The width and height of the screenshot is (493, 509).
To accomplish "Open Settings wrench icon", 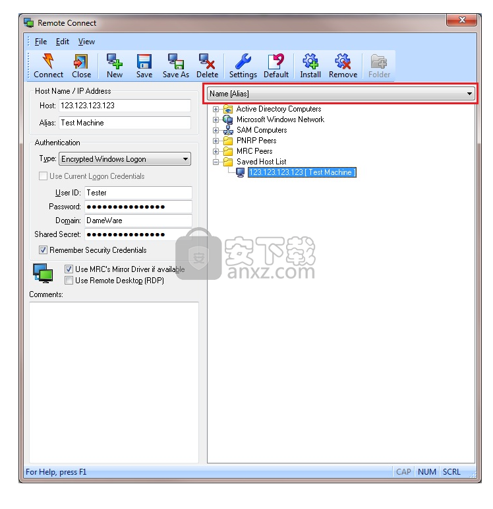I will click(x=243, y=61).
